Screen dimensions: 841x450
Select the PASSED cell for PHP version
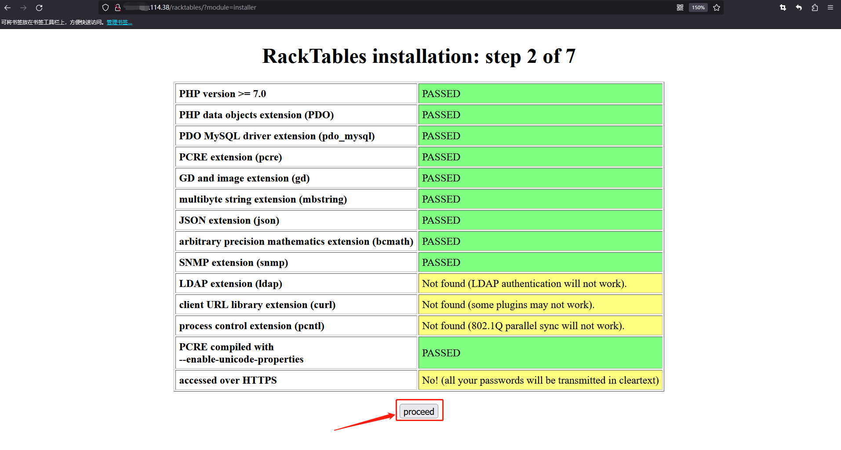(540, 93)
